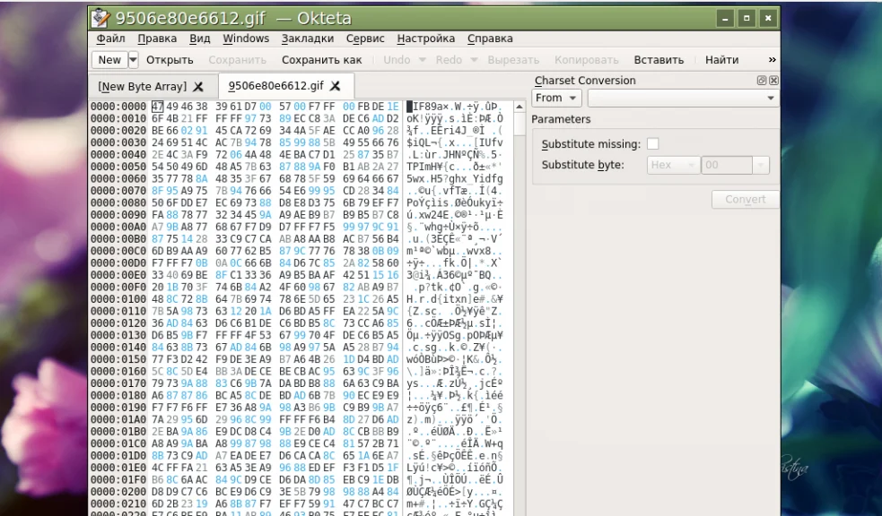This screenshot has height=516, width=882.
Task: Float the Charset Conversion panel
Action: click(764, 81)
